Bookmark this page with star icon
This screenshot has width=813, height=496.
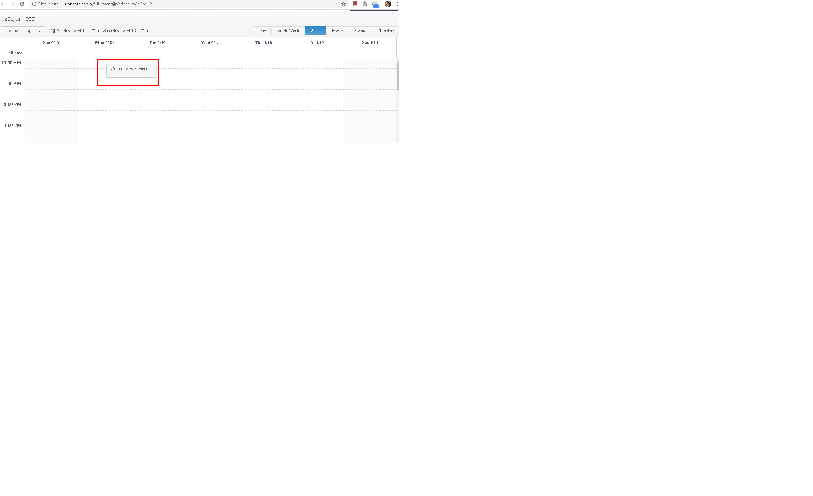[343, 4]
